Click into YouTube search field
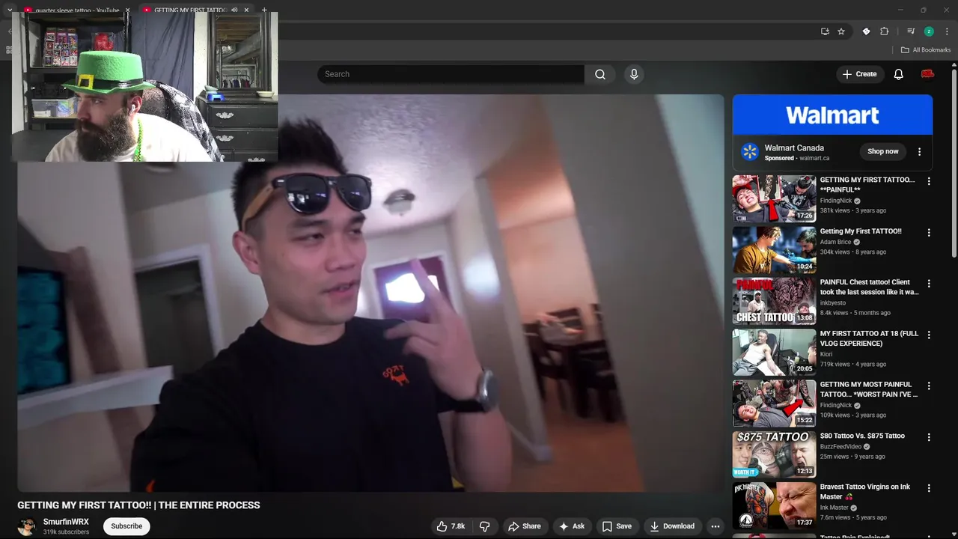This screenshot has width=958, height=539. [x=451, y=74]
